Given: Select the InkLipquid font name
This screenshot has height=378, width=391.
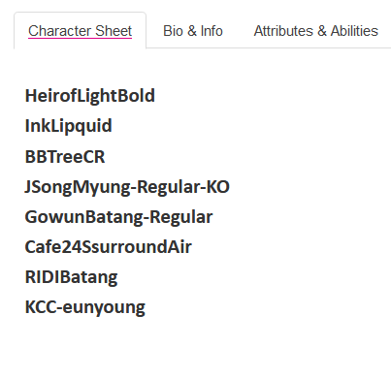Looking at the screenshot, I should pyautogui.click(x=69, y=126).
